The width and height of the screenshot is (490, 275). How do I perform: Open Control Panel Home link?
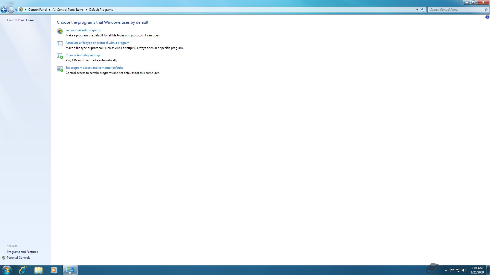(21, 20)
